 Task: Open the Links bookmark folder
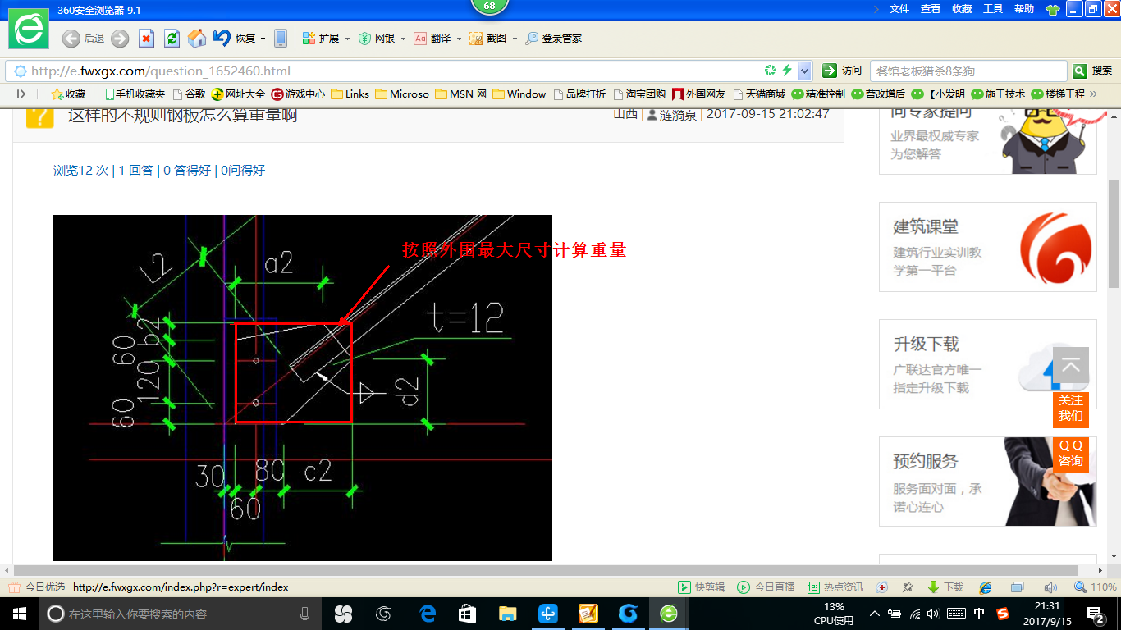coord(350,94)
